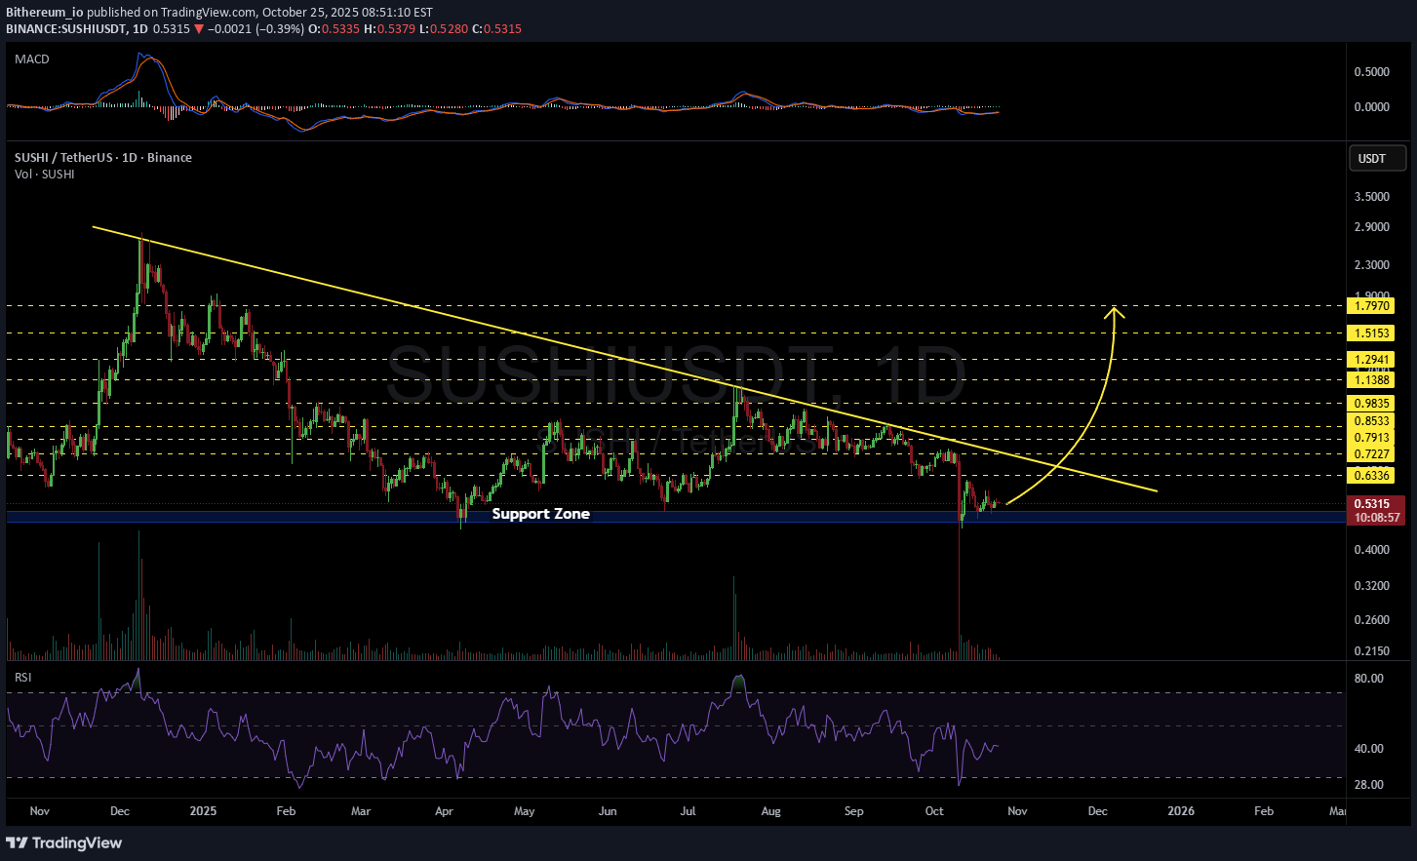Screen dimensions: 1417x861
Task: Select the RSI indicator label
Action: 22,677
